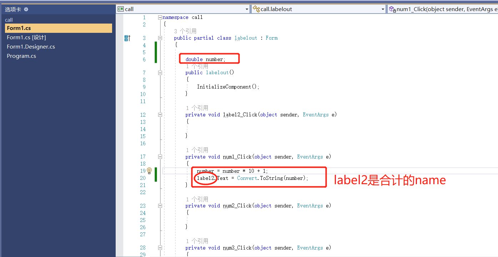Image resolution: width=498 pixels, height=257 pixels.
Task: Collapse the num2_Click method
Action: click(x=160, y=206)
